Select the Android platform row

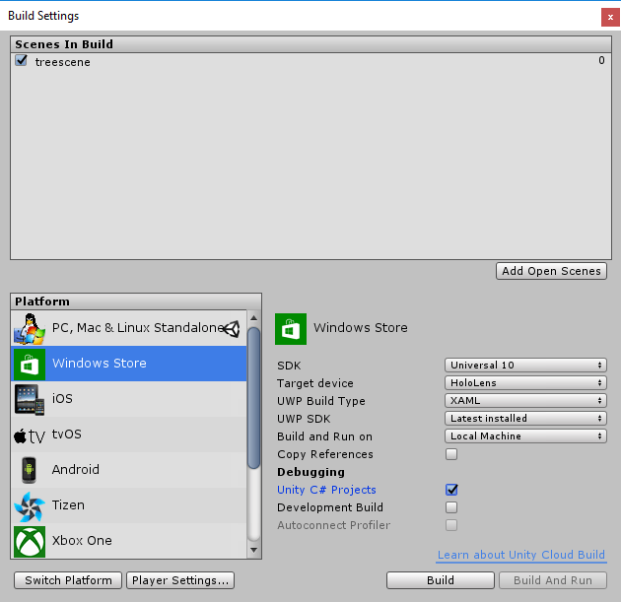point(129,470)
